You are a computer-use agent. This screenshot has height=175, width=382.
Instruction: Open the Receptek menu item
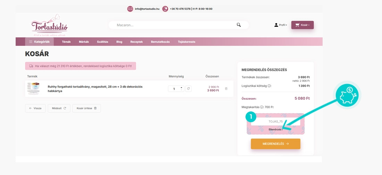(x=136, y=42)
